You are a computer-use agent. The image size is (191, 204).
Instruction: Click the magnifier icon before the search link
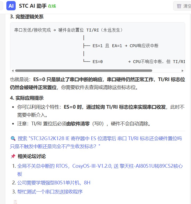(x=13, y=138)
